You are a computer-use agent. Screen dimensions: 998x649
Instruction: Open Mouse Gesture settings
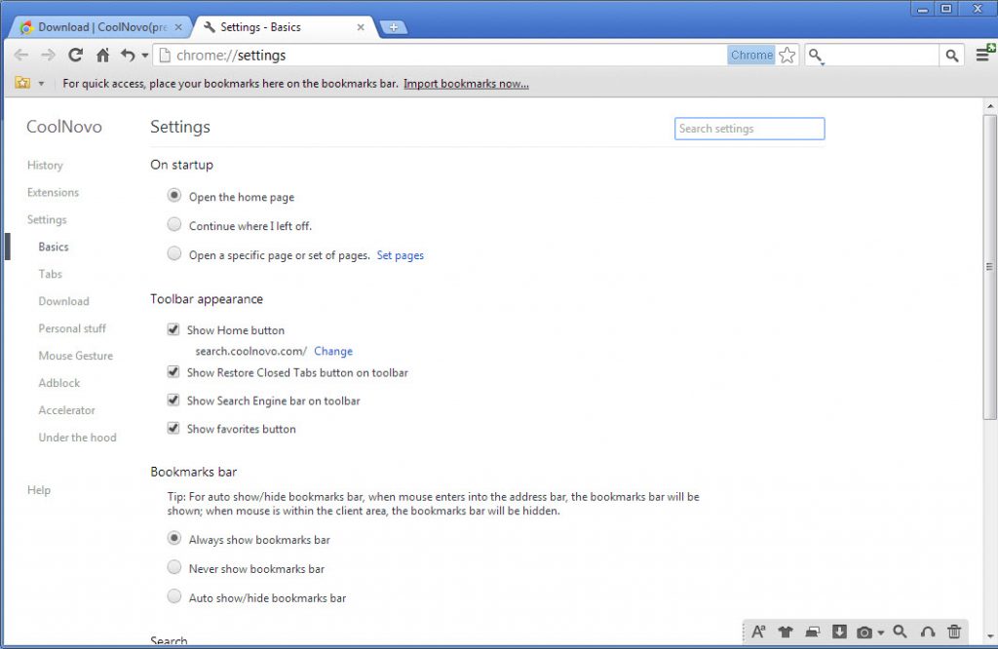[76, 356]
